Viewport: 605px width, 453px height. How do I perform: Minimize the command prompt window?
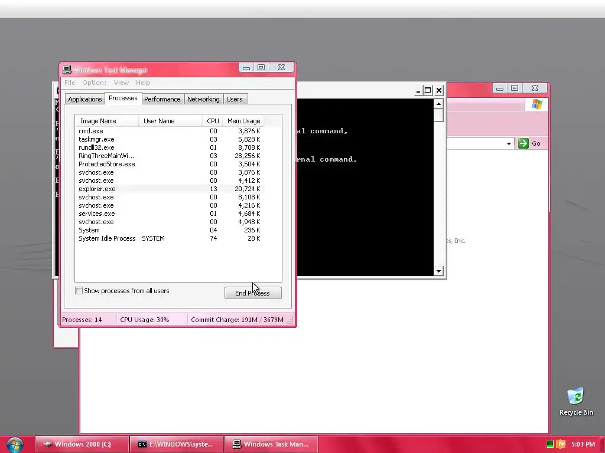418,90
